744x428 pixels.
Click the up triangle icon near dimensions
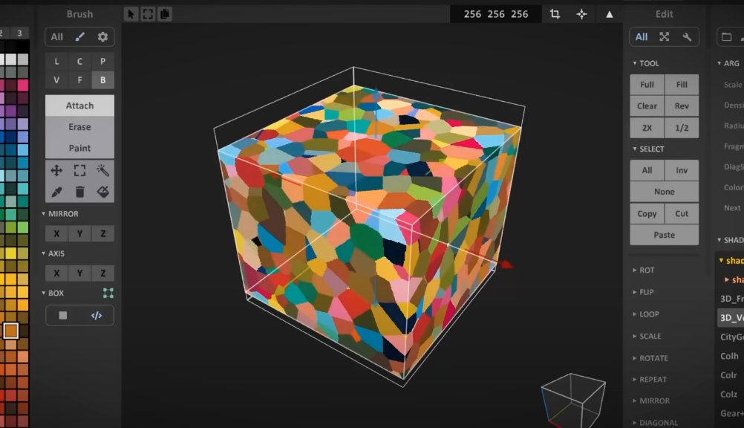(610, 14)
